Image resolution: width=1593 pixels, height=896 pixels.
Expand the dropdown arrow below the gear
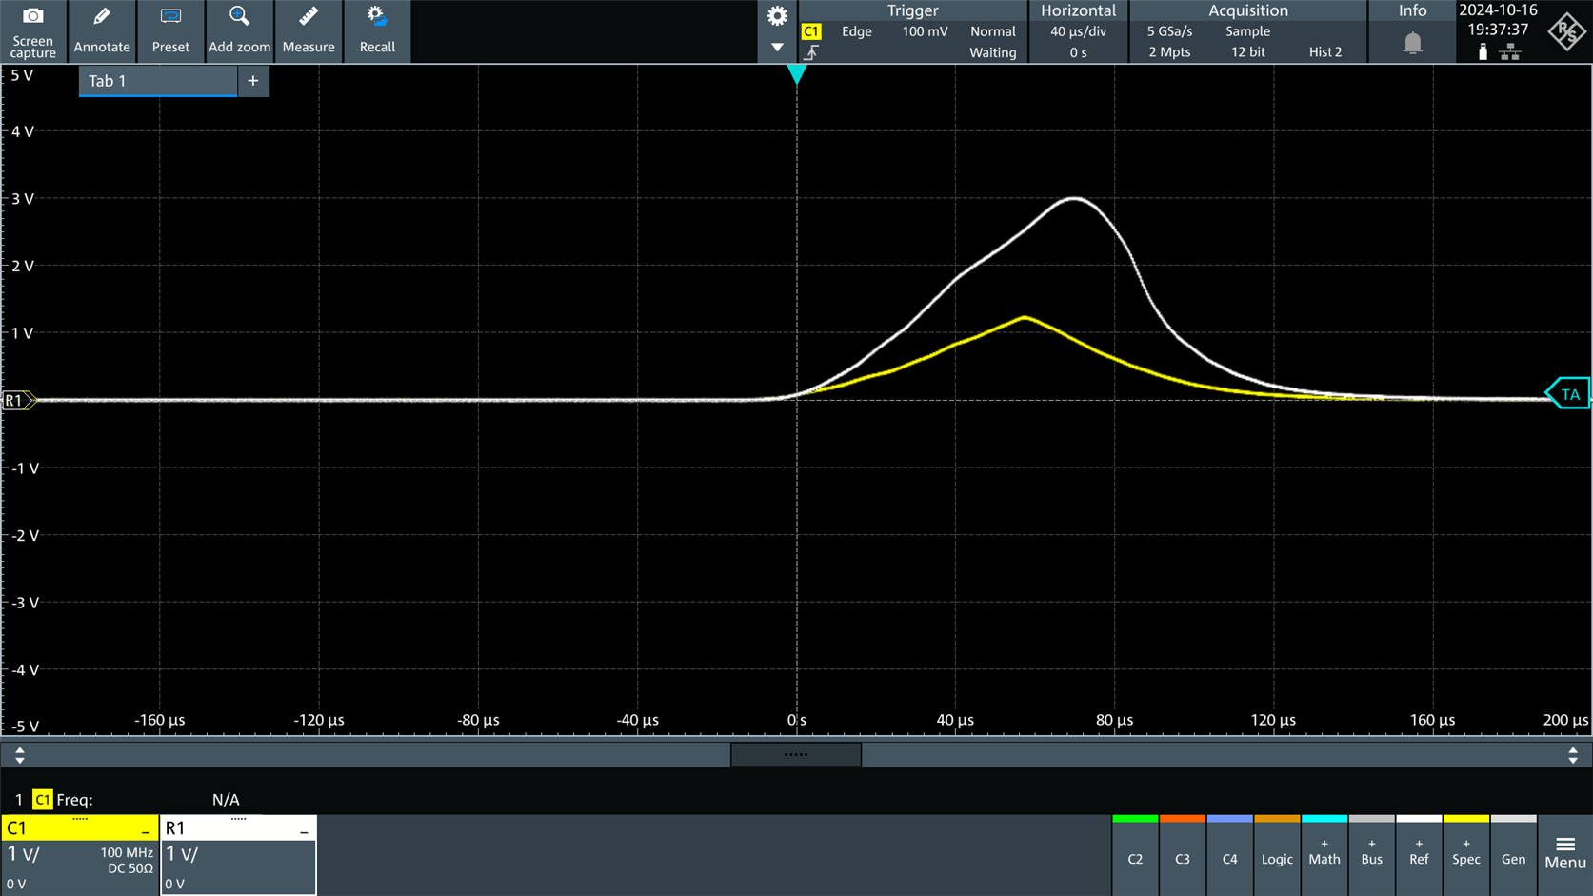click(x=777, y=47)
